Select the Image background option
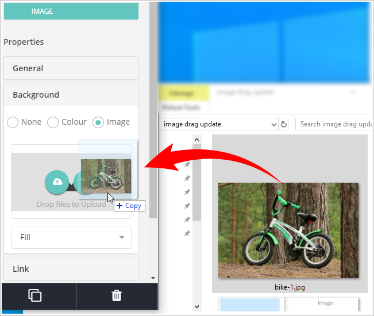This screenshot has width=374, height=316. tap(98, 122)
